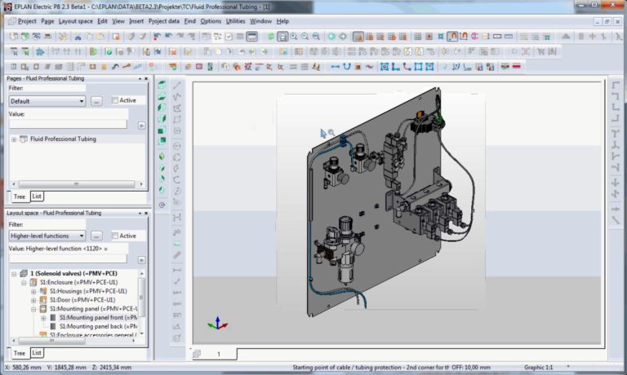Click the grid display toolbar icon

(418, 36)
